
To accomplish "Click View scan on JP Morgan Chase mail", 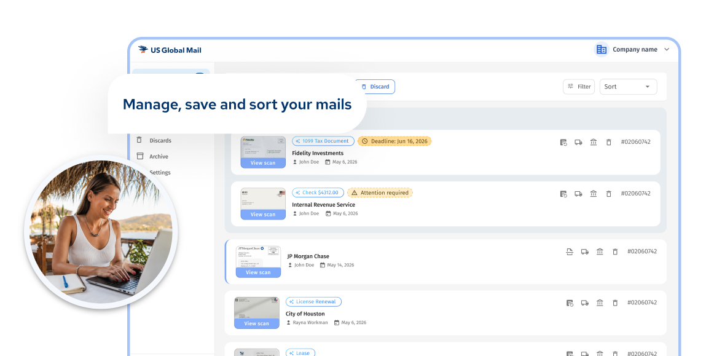I will pos(259,272).
